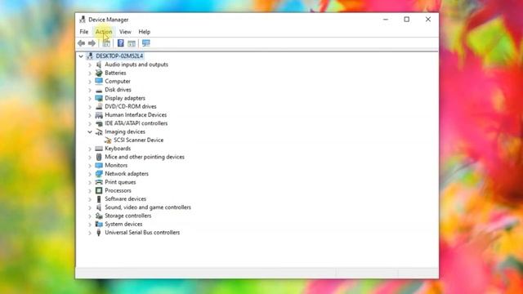Select the 'SCSI Scanner Device' label

[139, 140]
